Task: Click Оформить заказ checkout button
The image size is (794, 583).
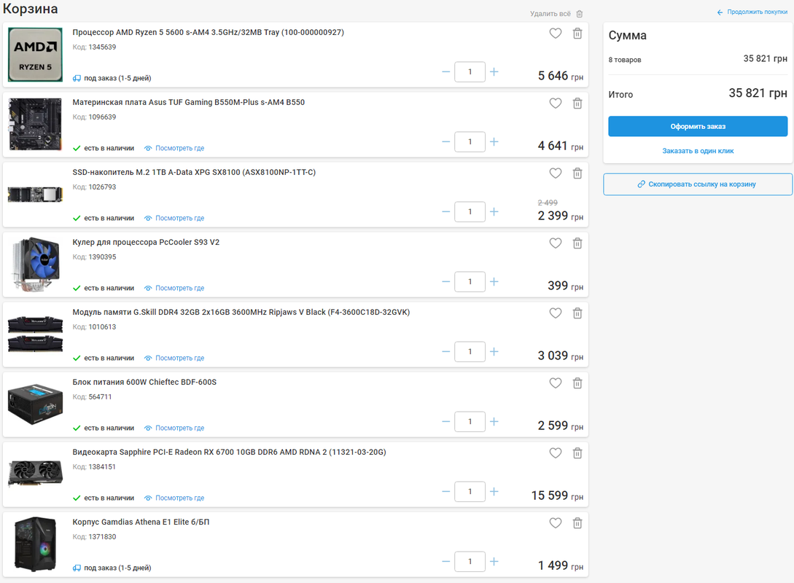Action: pos(698,127)
